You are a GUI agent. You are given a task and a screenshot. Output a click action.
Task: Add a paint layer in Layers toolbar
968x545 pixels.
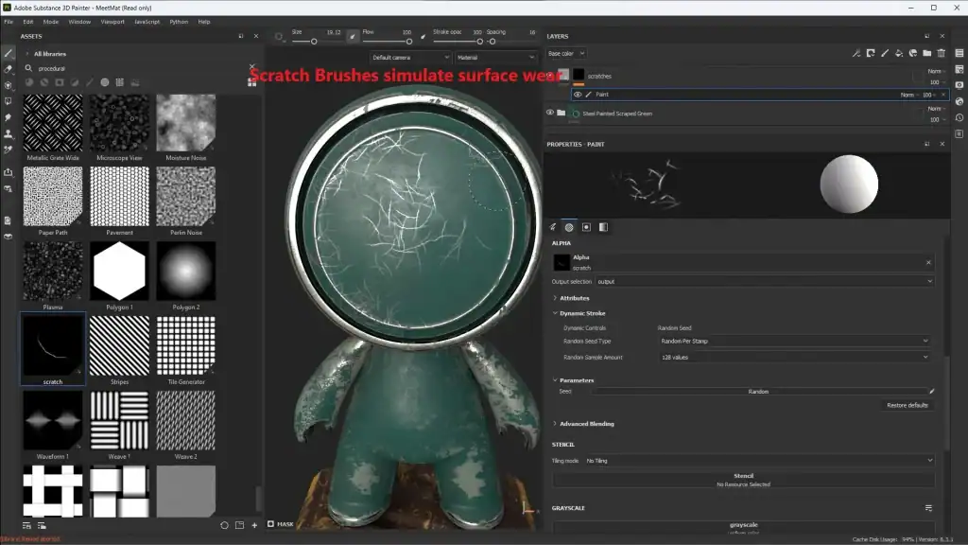[x=885, y=53]
